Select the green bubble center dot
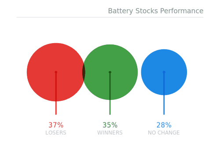 (110, 72)
